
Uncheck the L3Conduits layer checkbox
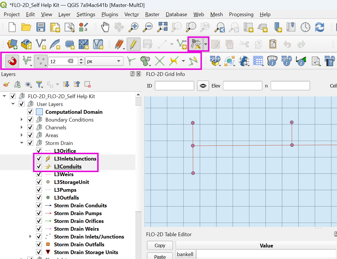coord(39,167)
